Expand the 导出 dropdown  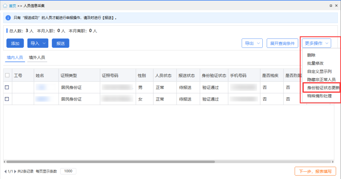coord(252,43)
